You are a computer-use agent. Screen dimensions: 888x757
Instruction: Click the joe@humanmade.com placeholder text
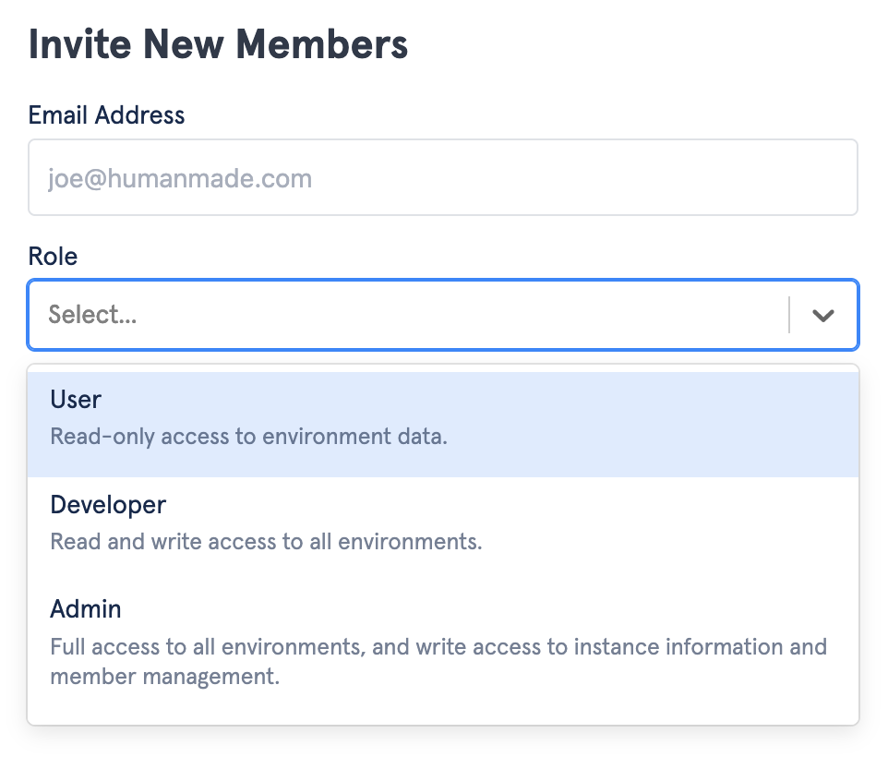(x=180, y=178)
